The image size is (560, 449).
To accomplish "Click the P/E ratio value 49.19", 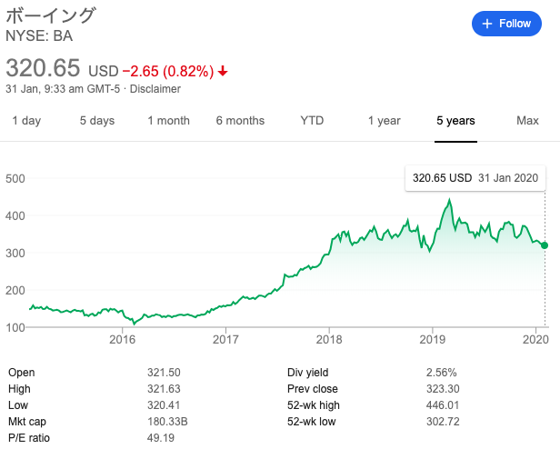I will (x=161, y=438).
